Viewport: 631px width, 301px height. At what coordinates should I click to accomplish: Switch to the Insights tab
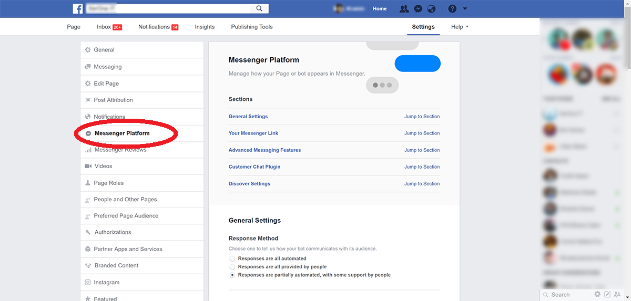tap(205, 27)
